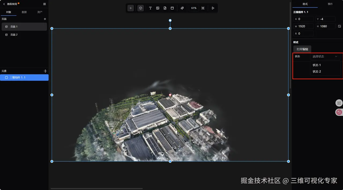Select the Text tool in toolbar
Screen dimensions: 343x190
(x=150, y=8)
